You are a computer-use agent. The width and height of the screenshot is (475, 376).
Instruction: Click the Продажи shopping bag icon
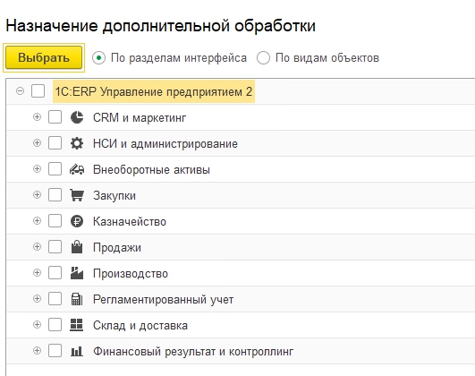click(77, 247)
